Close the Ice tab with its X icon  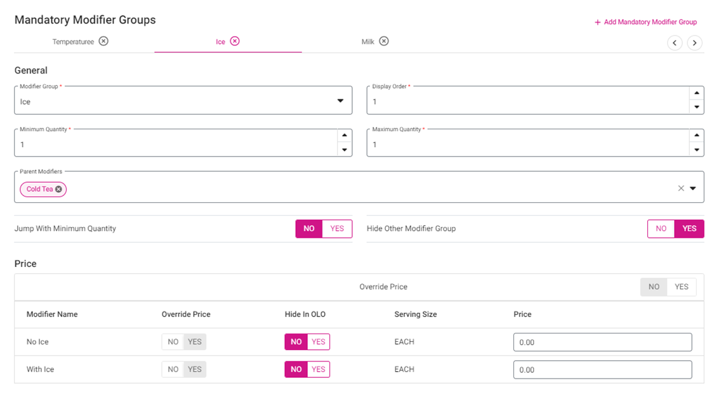[235, 41]
